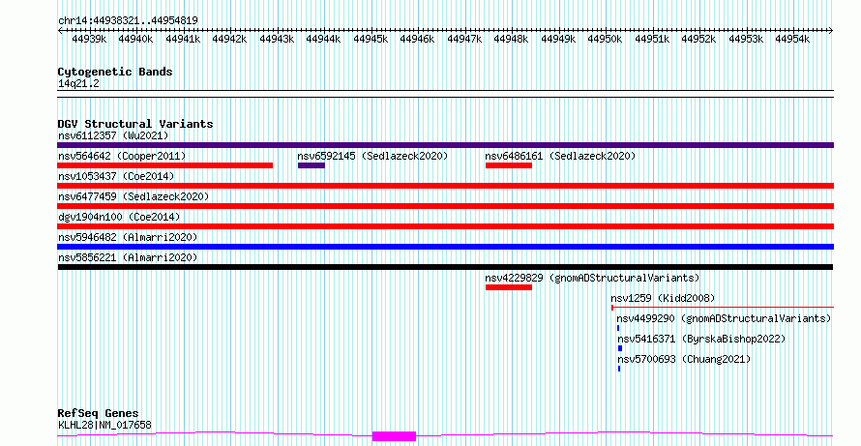The image size is (861, 446).
Task: Click the 44949k ruler tick label
Action: (558, 39)
